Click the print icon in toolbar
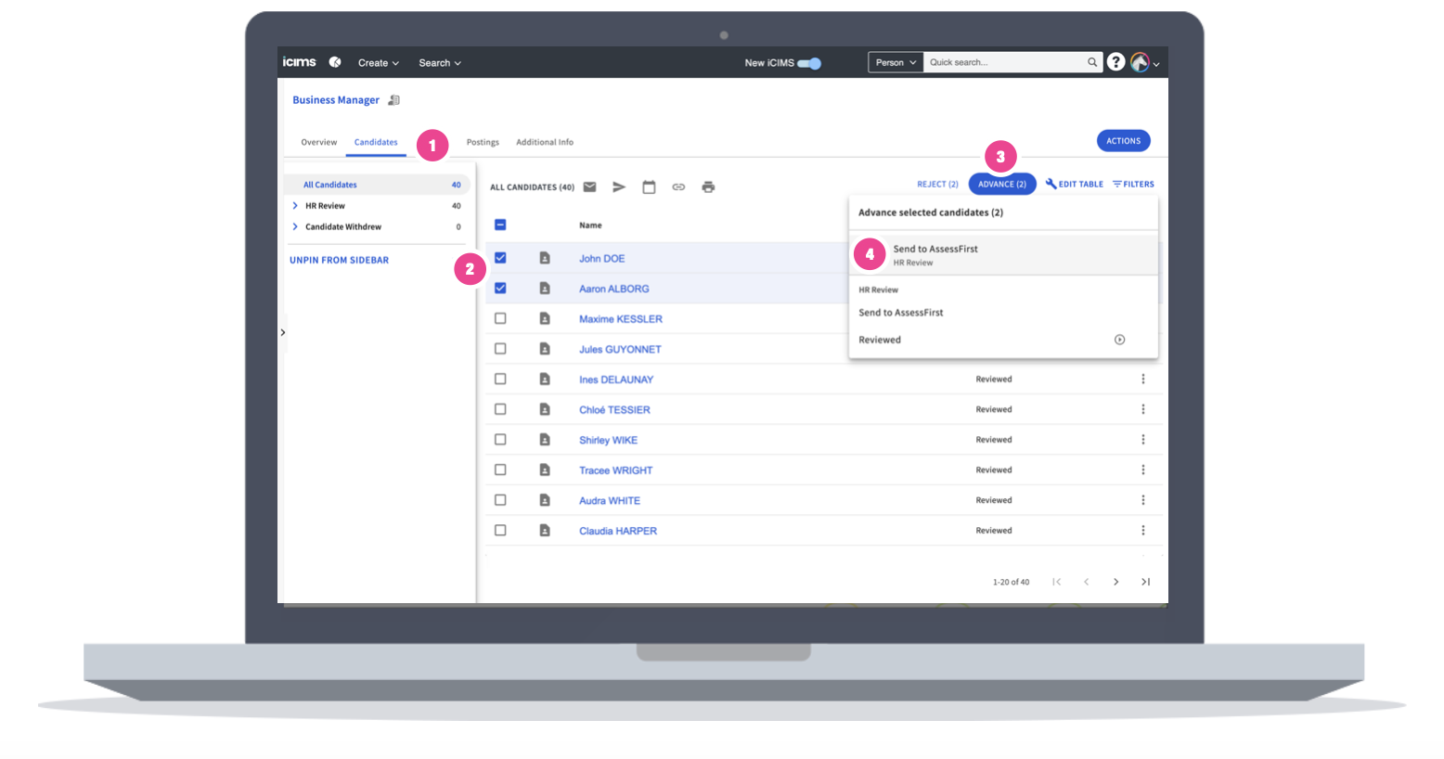The image size is (1444, 759). tap(708, 187)
